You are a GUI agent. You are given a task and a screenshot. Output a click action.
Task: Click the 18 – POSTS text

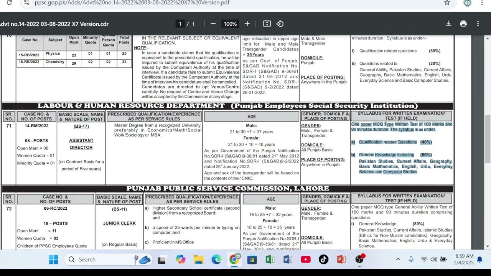click(55, 223)
